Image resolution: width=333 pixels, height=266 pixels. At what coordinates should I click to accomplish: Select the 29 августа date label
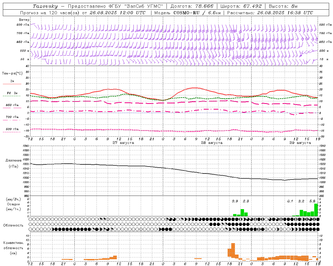tap(300, 143)
